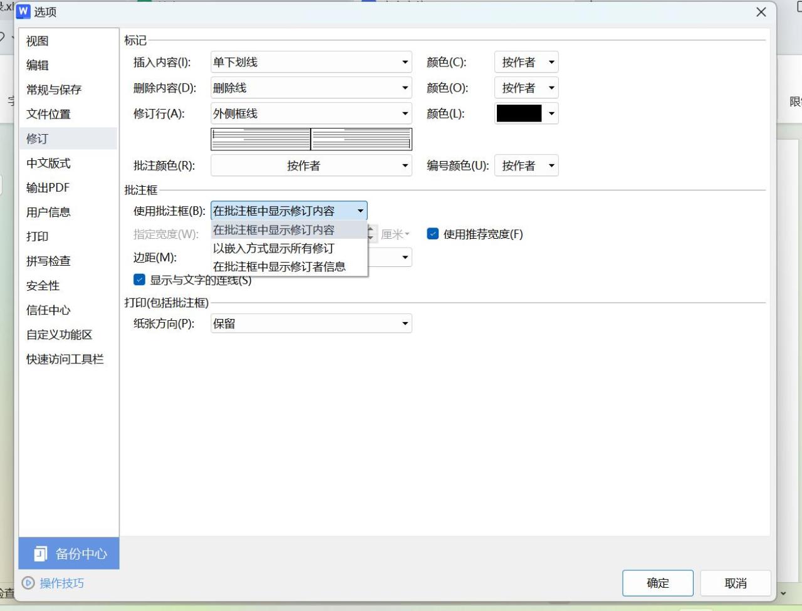Viewport: 802px width, 611px height.
Task: Click the WPS Writer logo in title bar
Action: tap(23, 11)
